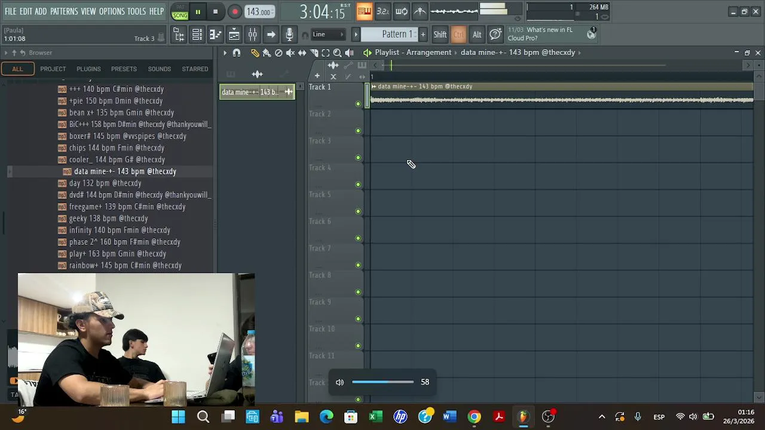Toggle the Shift modifier button

[440, 35]
